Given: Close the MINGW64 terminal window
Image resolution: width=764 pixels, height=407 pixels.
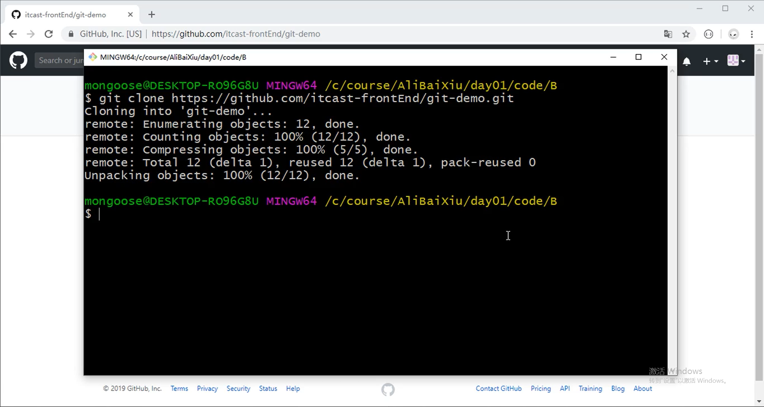Looking at the screenshot, I should pos(664,57).
